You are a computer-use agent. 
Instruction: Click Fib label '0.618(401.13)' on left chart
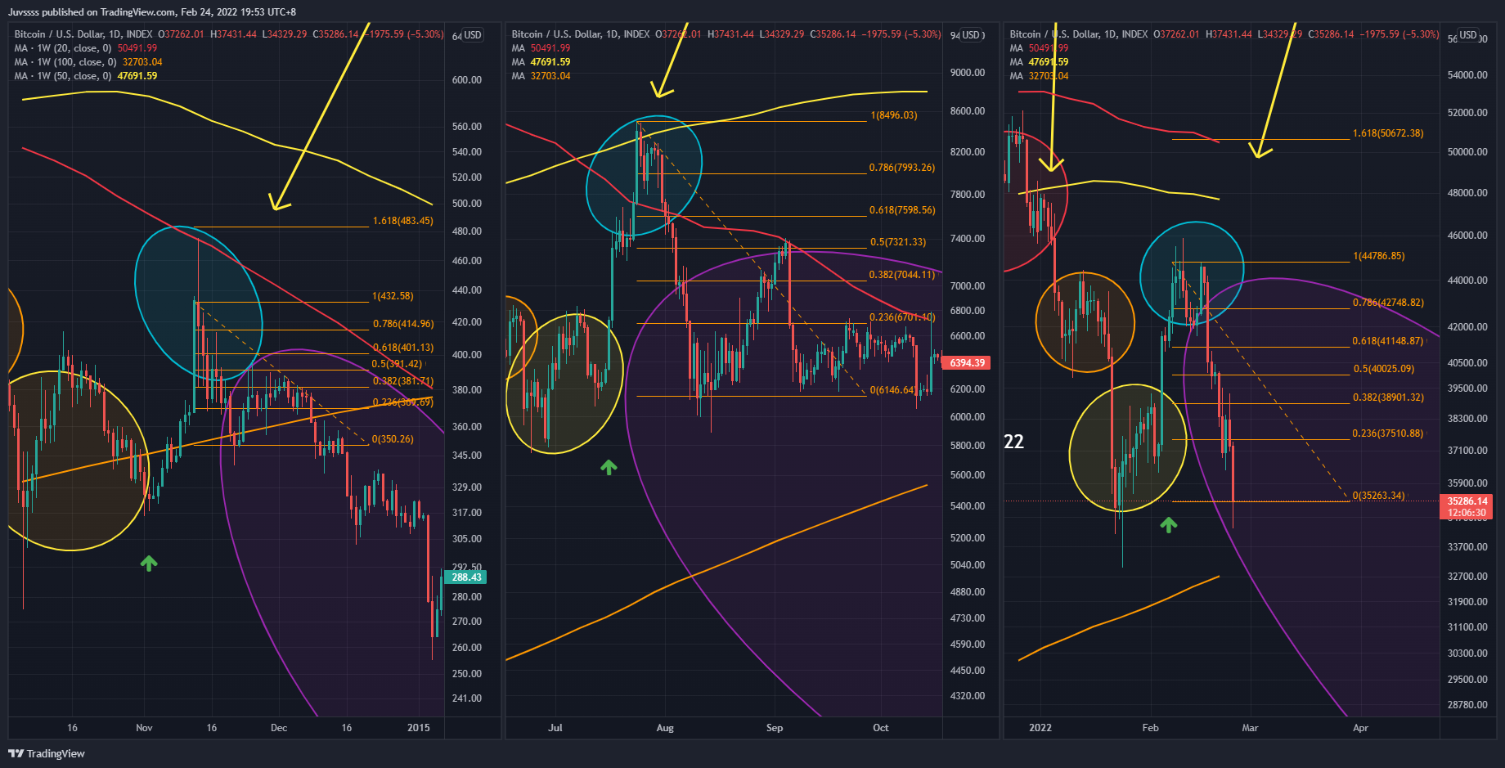pyautogui.click(x=403, y=348)
